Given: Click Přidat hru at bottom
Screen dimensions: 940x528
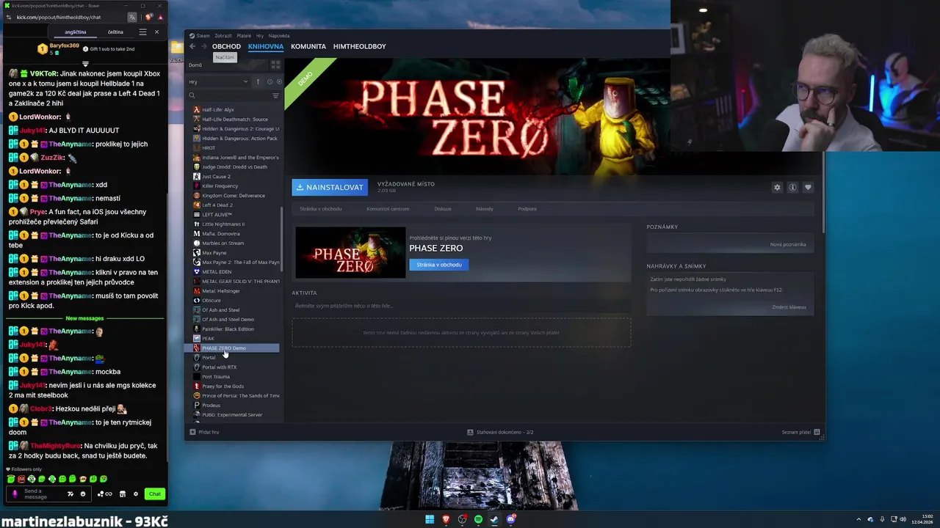Looking at the screenshot, I should click(x=204, y=432).
